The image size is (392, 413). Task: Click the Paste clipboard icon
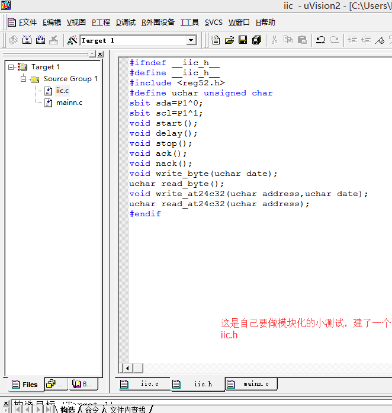click(302, 40)
